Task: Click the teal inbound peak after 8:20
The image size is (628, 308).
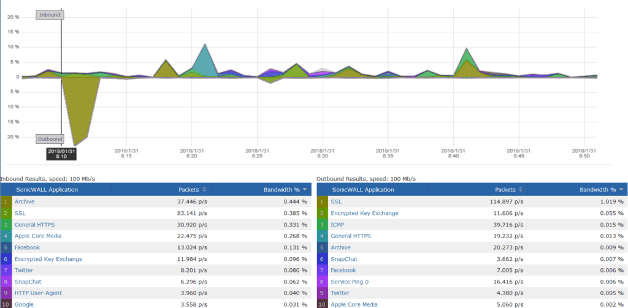Action: pos(205,60)
